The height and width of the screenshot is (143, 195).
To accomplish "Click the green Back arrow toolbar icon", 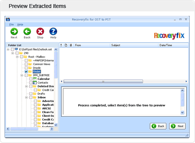I will [27, 31].
